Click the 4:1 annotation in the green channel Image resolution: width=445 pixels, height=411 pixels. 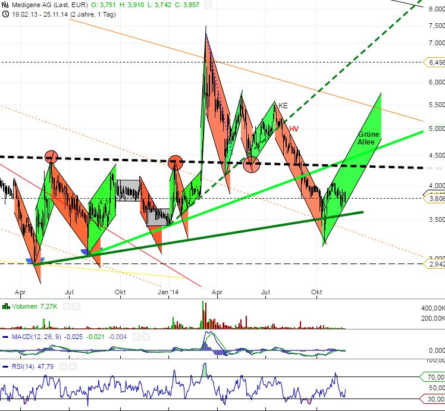104,202
